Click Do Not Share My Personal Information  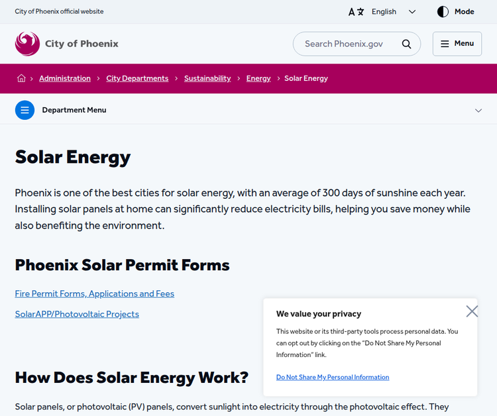(x=333, y=377)
